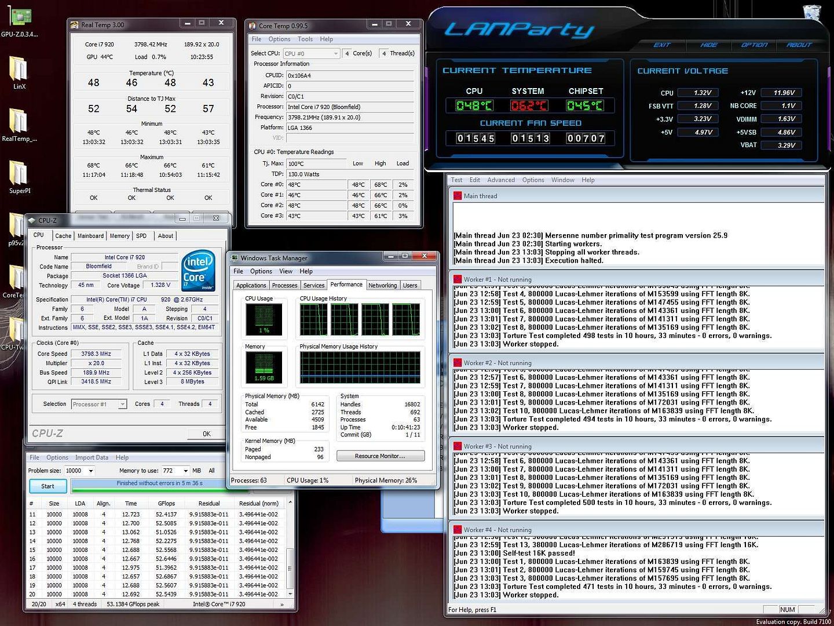Open the Window menu in Prime95
The height and width of the screenshot is (626, 834).
pyautogui.click(x=562, y=180)
